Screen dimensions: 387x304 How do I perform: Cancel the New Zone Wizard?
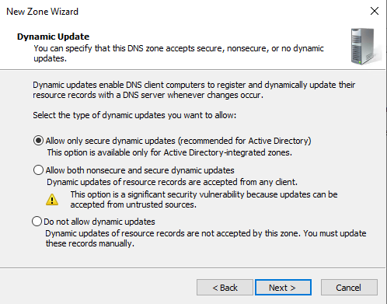(349, 288)
